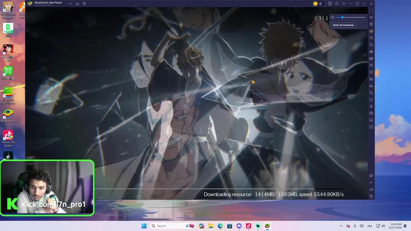Open the media folder icon in sidebar
This screenshot has width=411, height=231.
(371, 79)
